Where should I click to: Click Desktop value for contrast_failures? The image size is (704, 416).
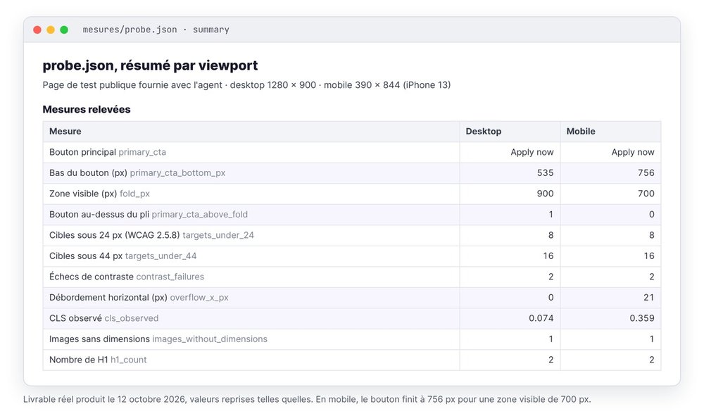click(551, 277)
